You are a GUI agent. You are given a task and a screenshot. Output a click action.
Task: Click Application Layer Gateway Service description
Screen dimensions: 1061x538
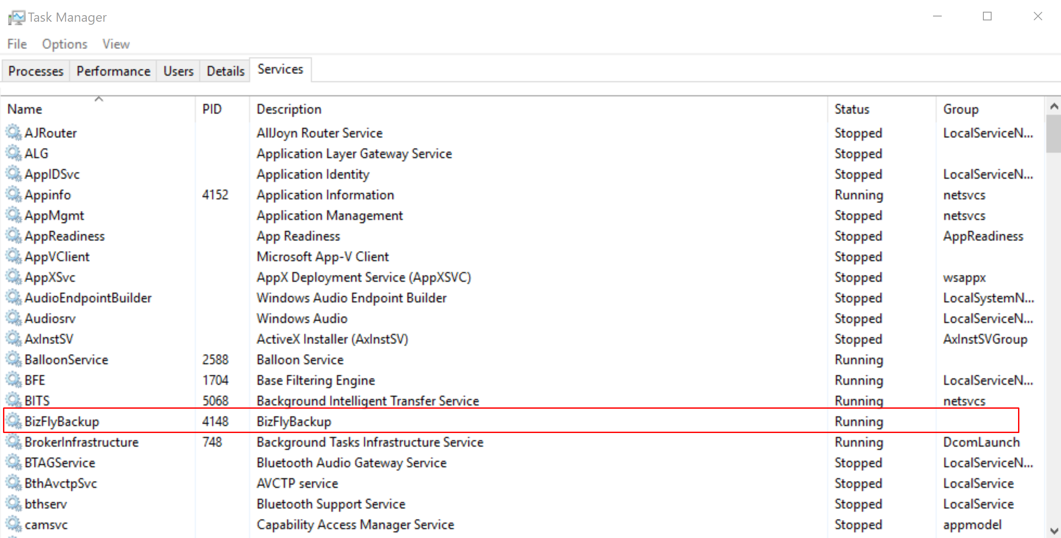click(354, 154)
